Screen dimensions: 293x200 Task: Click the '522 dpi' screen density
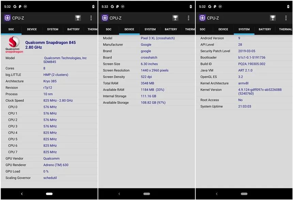pyautogui.click(x=146, y=77)
